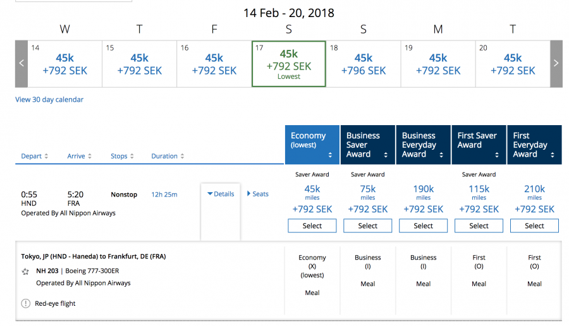Sort flights by Arrive time
Screen dimensions: 569x326
(x=80, y=156)
